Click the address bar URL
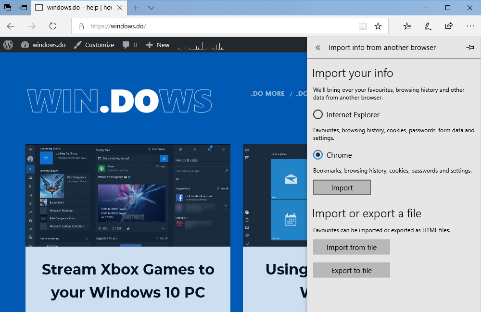Image resolution: width=481 pixels, height=312 pixels. click(x=118, y=26)
